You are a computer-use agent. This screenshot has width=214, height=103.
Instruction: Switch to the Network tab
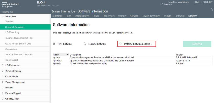(x=134, y=16)
